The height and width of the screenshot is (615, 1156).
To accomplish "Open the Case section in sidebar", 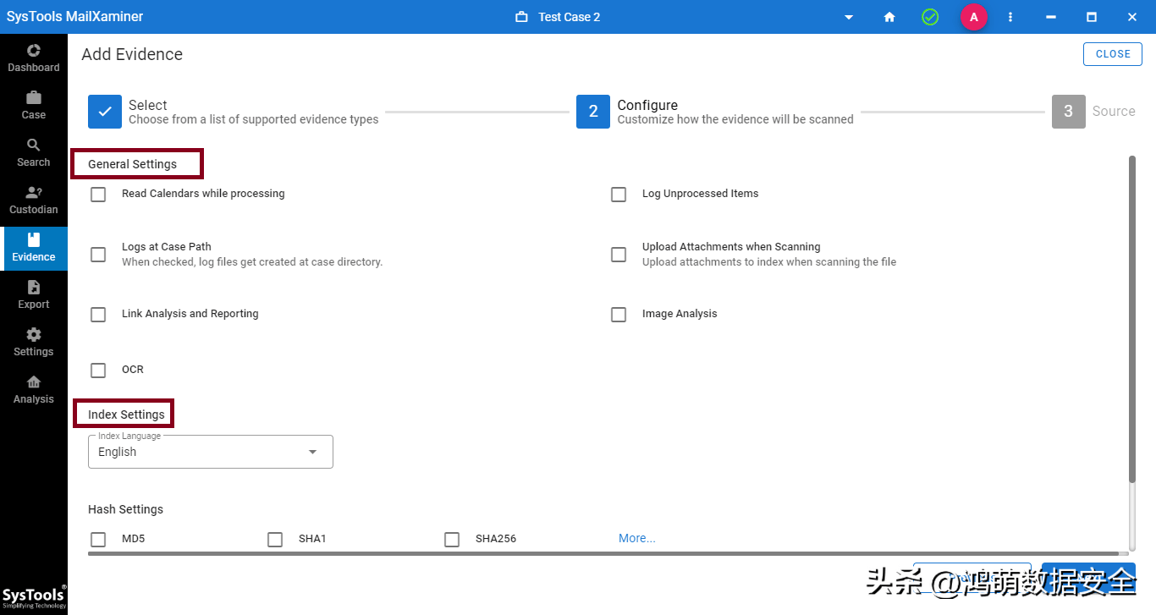I will click(x=34, y=106).
